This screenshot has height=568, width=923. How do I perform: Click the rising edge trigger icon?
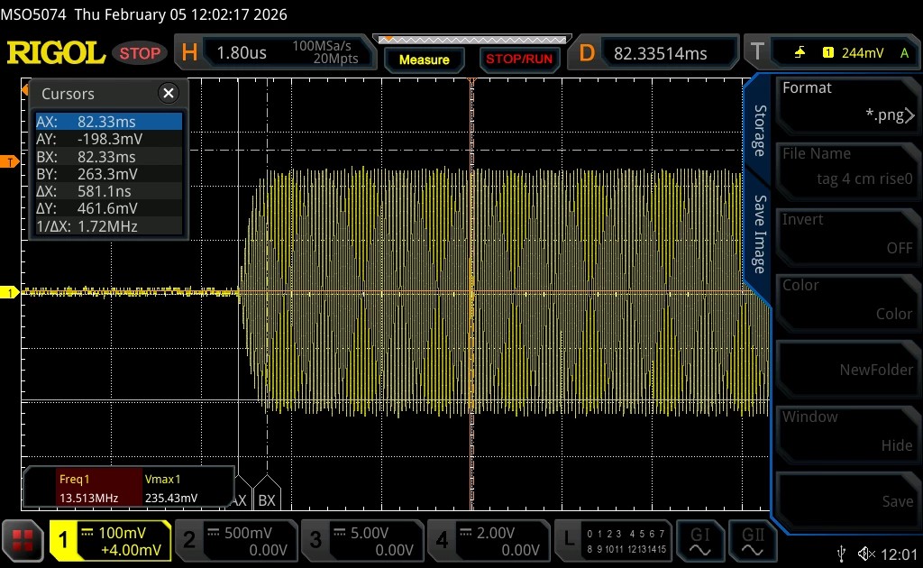coord(800,53)
